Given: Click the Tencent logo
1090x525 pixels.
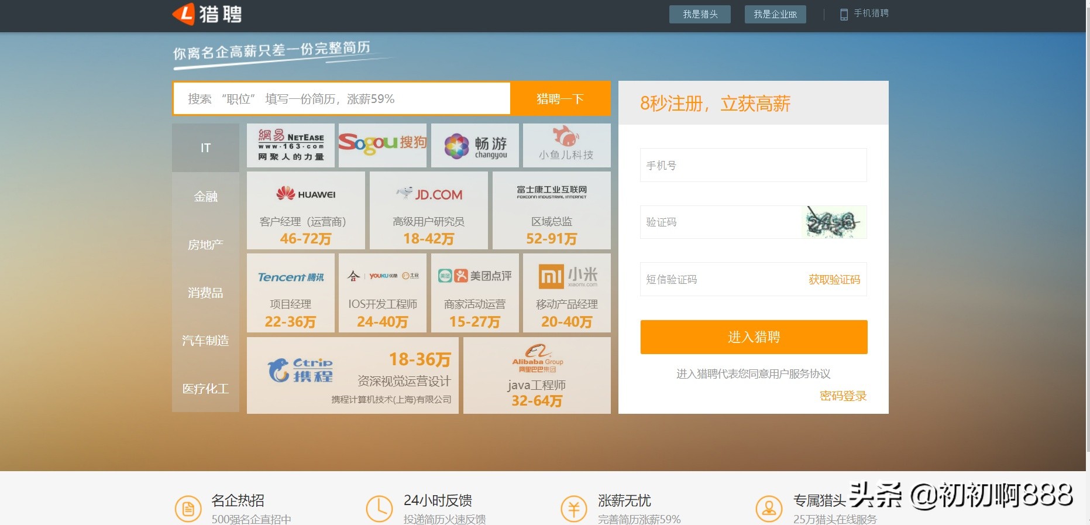Looking at the screenshot, I should (x=291, y=277).
